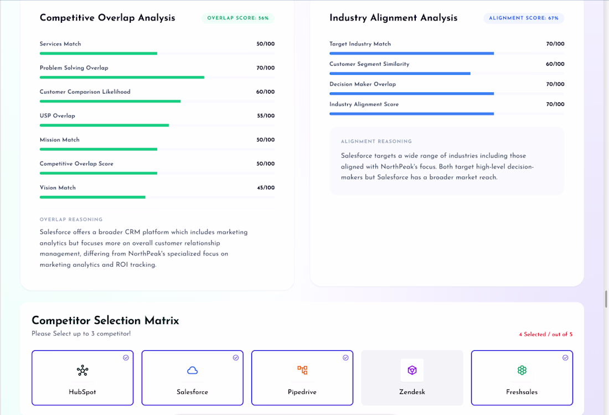Click the Alignment Reasoning section label

pos(376,142)
